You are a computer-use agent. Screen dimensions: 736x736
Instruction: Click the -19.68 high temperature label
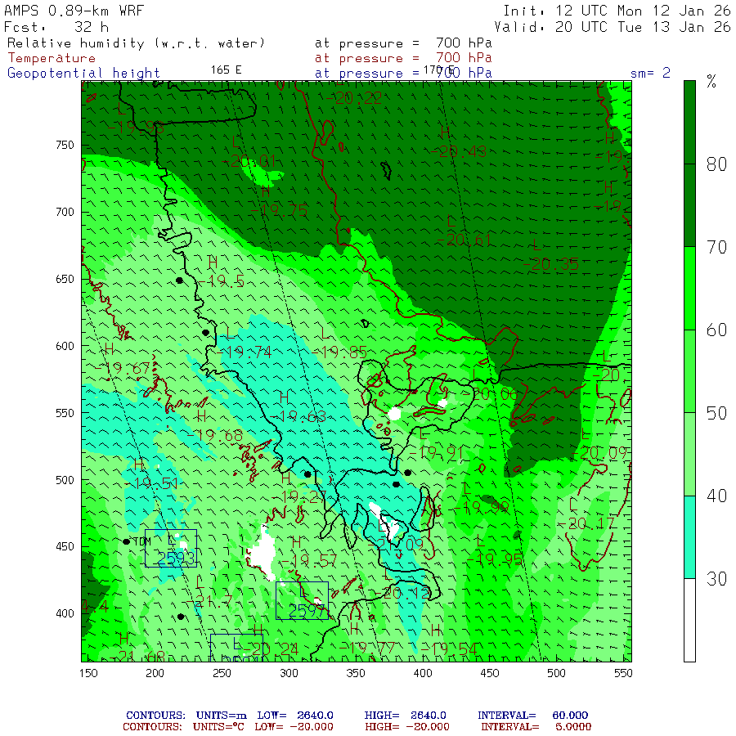(219, 436)
